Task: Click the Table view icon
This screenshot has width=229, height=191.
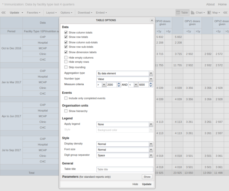Action: coord(178,13)
